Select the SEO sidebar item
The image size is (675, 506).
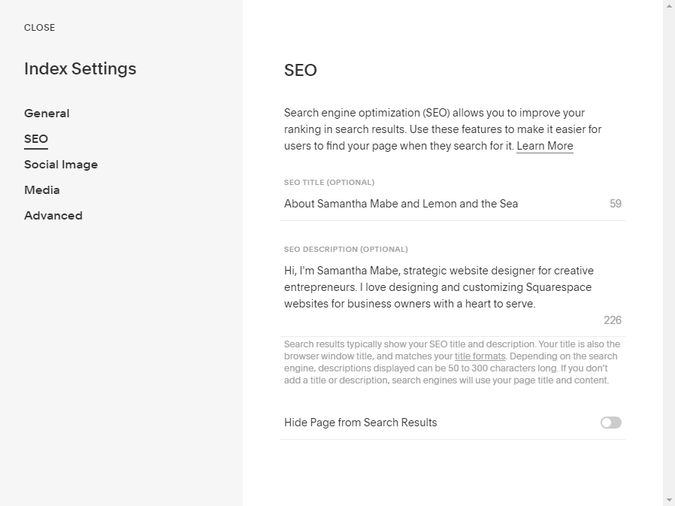click(x=36, y=139)
